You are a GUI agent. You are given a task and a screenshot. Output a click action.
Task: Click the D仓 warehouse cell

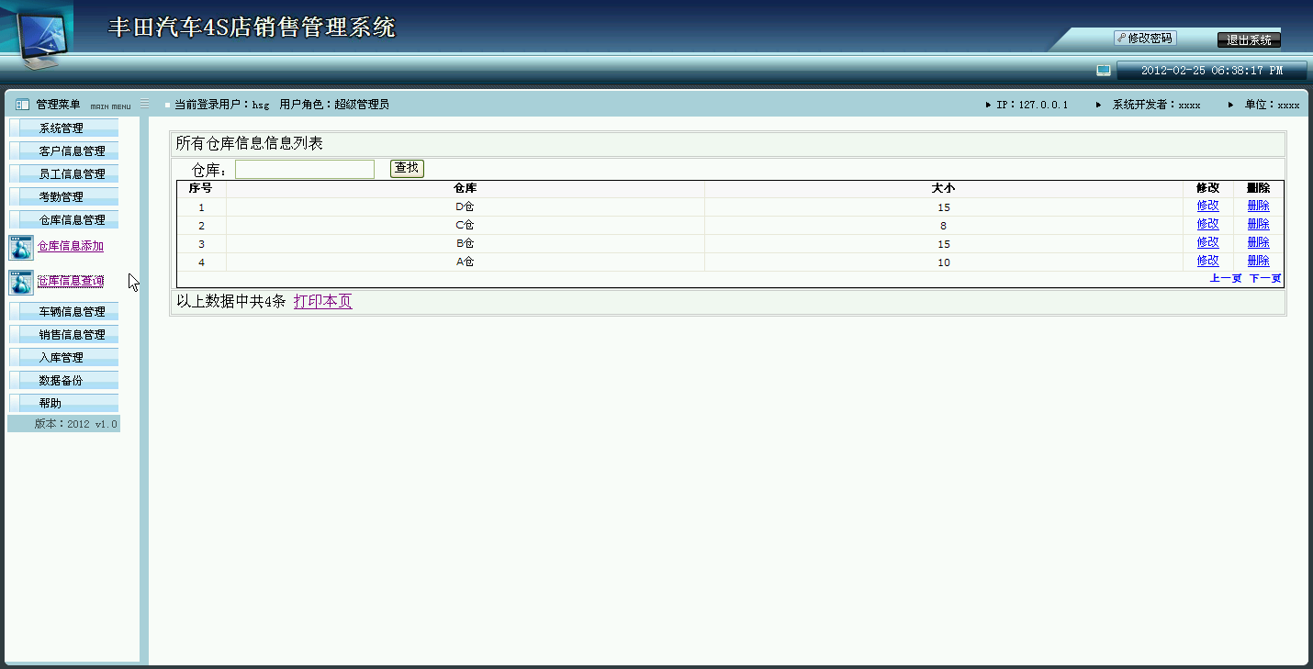point(465,207)
